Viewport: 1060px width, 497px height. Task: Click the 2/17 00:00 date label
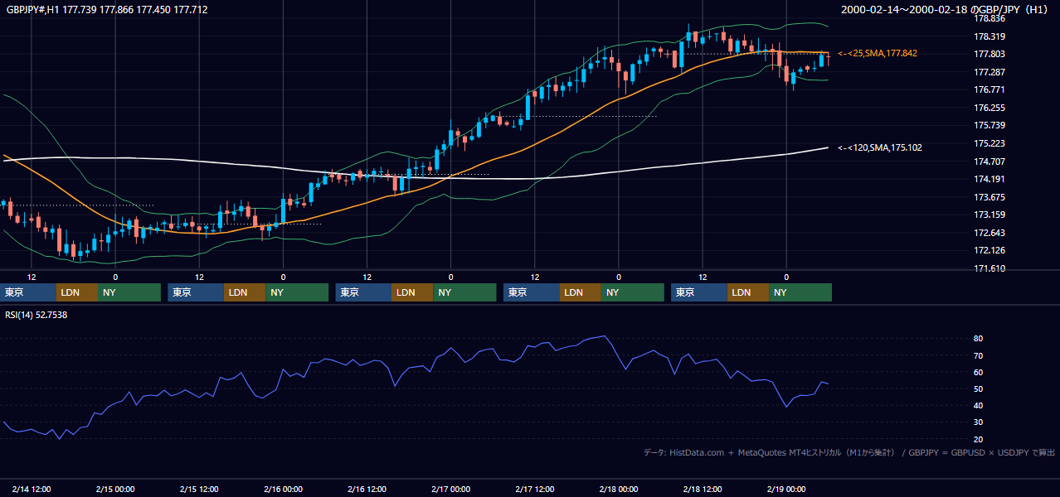point(450,490)
